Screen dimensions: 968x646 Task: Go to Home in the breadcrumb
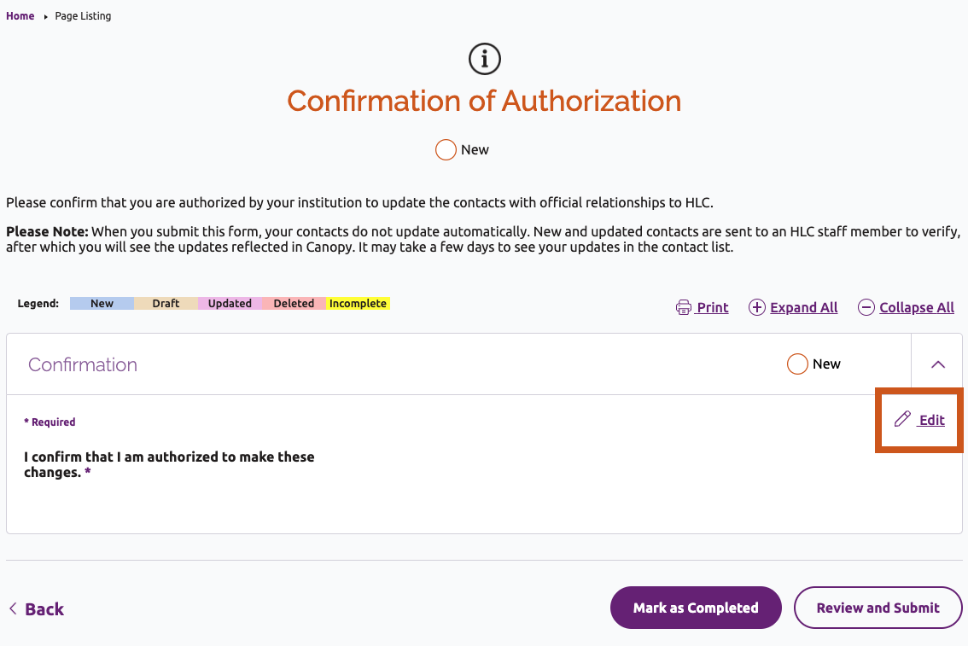point(20,16)
